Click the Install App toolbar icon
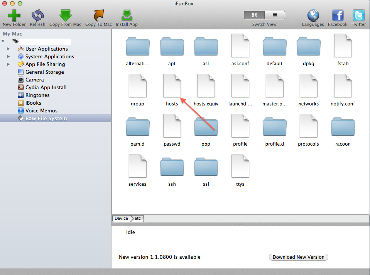 pos(127,15)
